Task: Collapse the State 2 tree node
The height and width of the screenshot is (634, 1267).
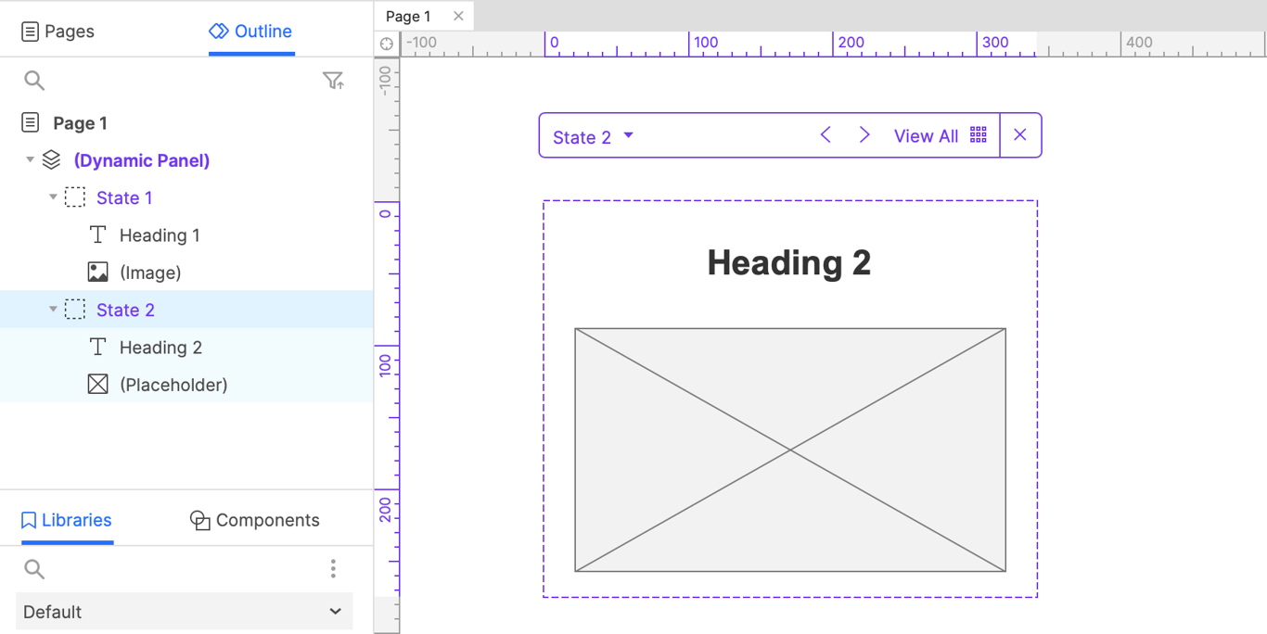Action: 53,310
